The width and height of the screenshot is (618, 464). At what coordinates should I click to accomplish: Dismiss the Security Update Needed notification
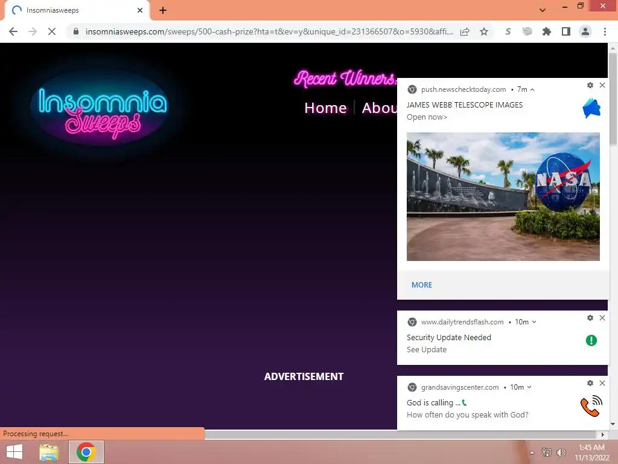602,318
